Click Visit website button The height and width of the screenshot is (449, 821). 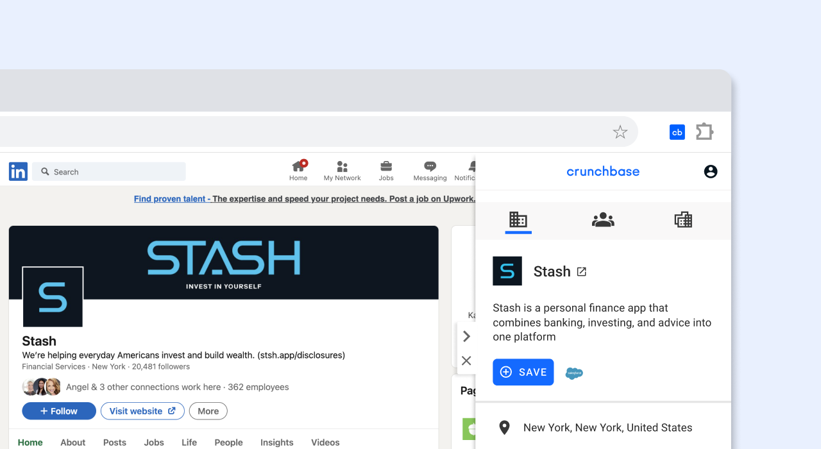tap(142, 411)
